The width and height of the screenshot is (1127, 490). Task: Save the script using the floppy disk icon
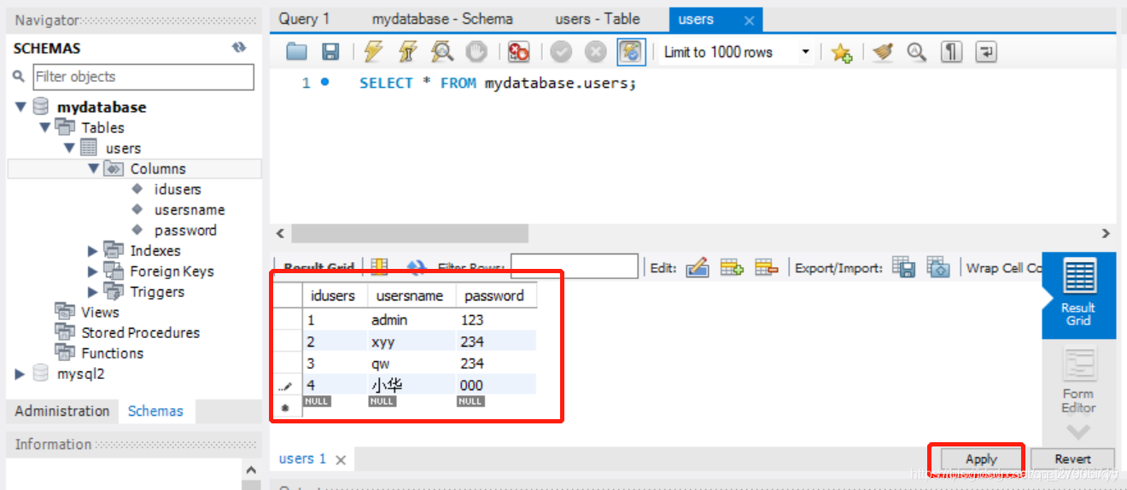(x=330, y=52)
